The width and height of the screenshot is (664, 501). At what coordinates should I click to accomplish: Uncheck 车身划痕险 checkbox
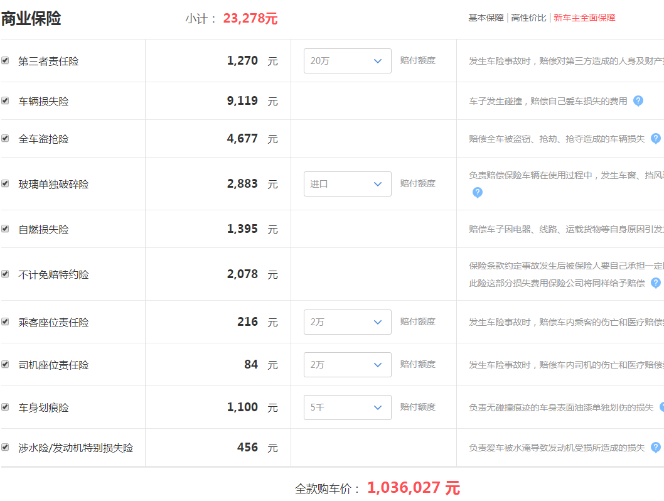5,407
